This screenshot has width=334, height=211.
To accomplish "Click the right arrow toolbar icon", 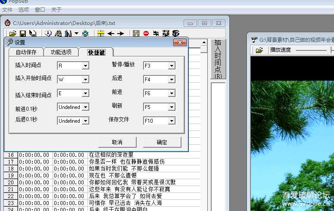I will coord(121,33).
